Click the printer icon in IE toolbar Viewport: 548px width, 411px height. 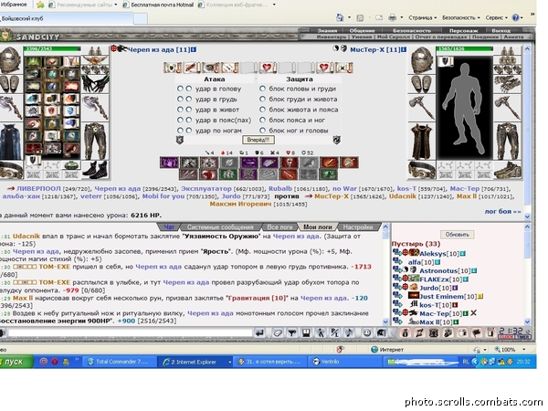coord(393,17)
